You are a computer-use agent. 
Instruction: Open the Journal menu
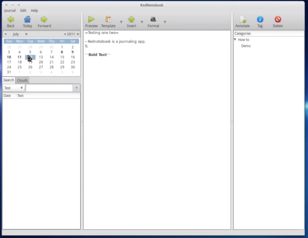(10, 11)
